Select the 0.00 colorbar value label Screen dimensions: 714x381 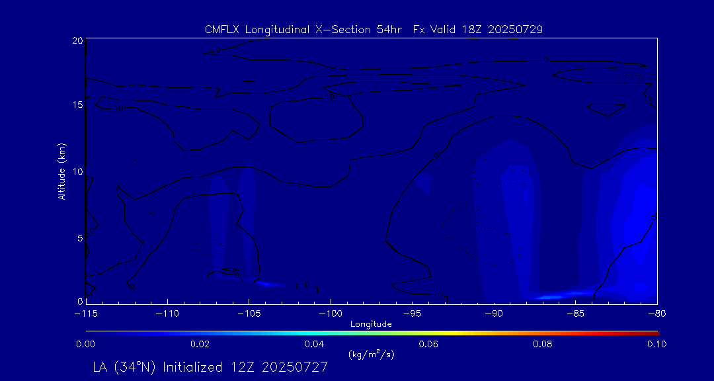86,344
